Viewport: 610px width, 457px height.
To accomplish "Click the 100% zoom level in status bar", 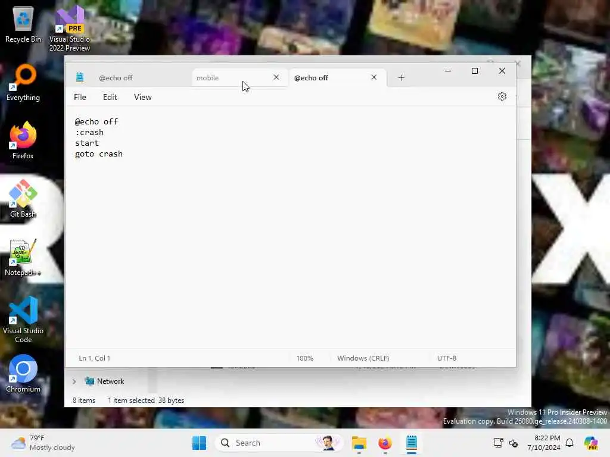I will 304,358.
